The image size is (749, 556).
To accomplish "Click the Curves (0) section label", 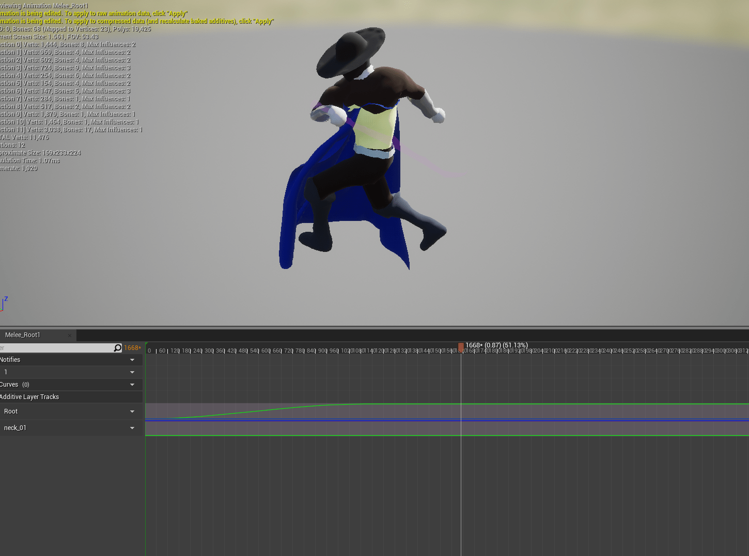I will (x=14, y=385).
